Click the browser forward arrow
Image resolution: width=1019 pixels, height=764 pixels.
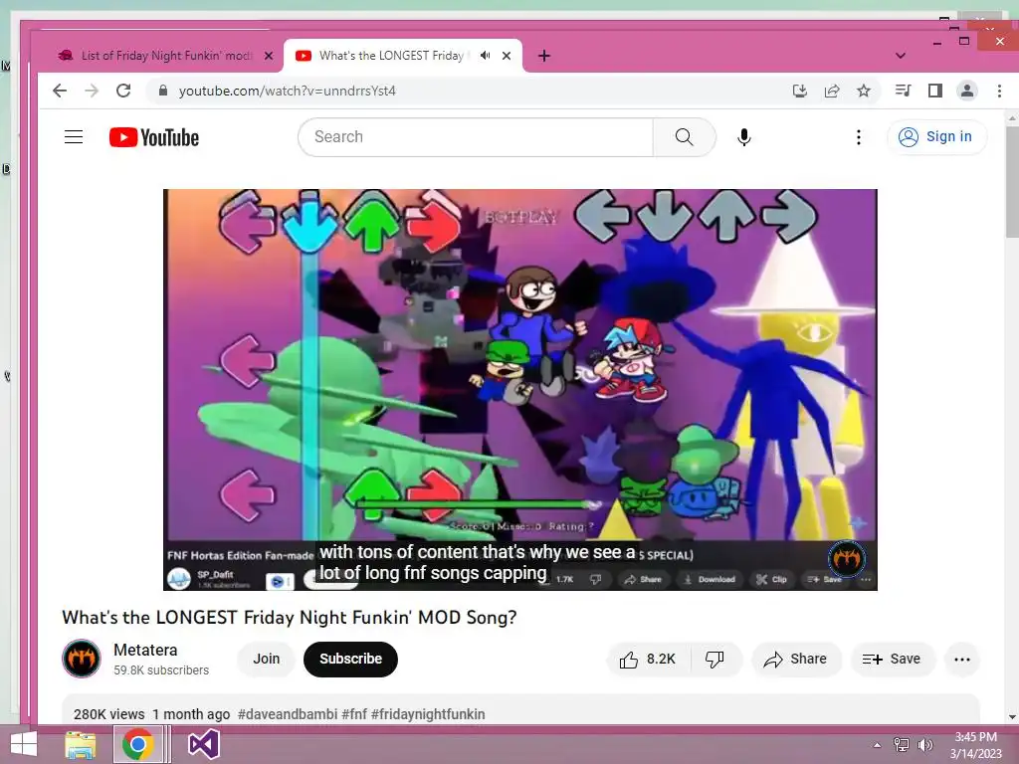click(x=92, y=91)
